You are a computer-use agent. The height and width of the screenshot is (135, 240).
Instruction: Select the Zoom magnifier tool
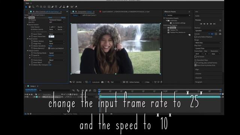coord(33,7)
